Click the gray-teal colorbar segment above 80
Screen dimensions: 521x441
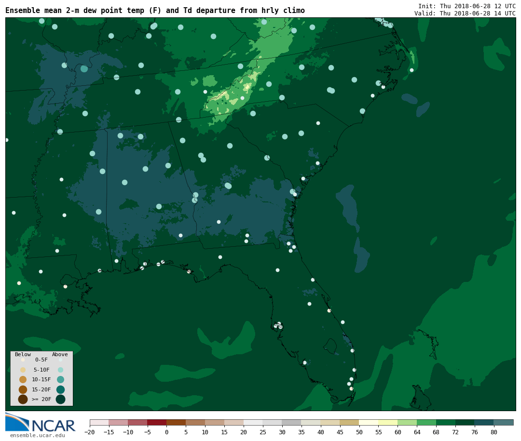pyautogui.click(x=504, y=422)
